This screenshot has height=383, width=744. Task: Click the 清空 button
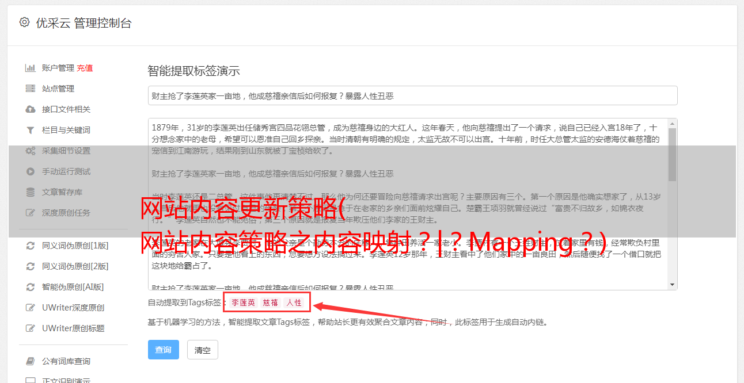(x=203, y=350)
